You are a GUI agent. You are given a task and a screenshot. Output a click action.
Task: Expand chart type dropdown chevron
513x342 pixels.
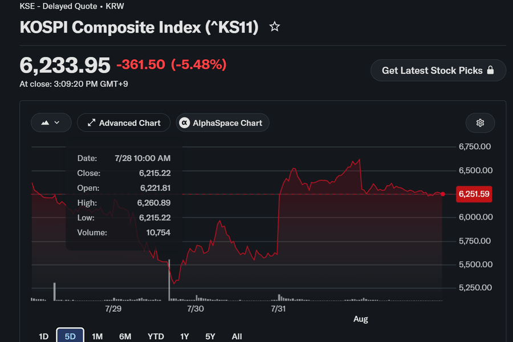point(57,123)
